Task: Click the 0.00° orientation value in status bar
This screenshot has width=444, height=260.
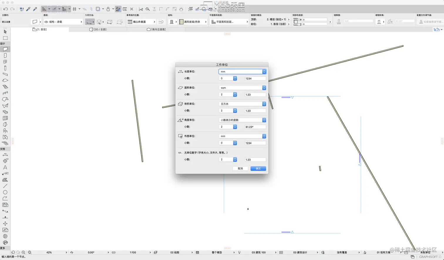Action: 91,252
